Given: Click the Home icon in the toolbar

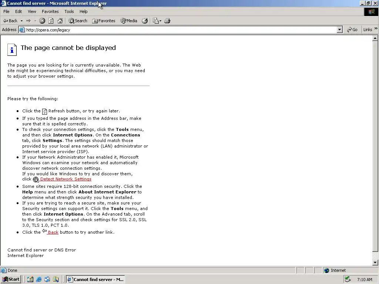Looking at the screenshot, I should 60,21.
